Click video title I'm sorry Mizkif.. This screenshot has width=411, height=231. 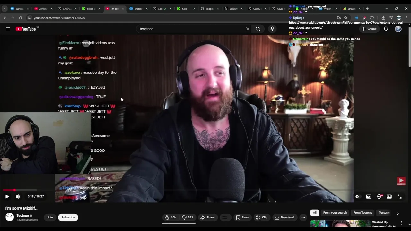point(21,208)
